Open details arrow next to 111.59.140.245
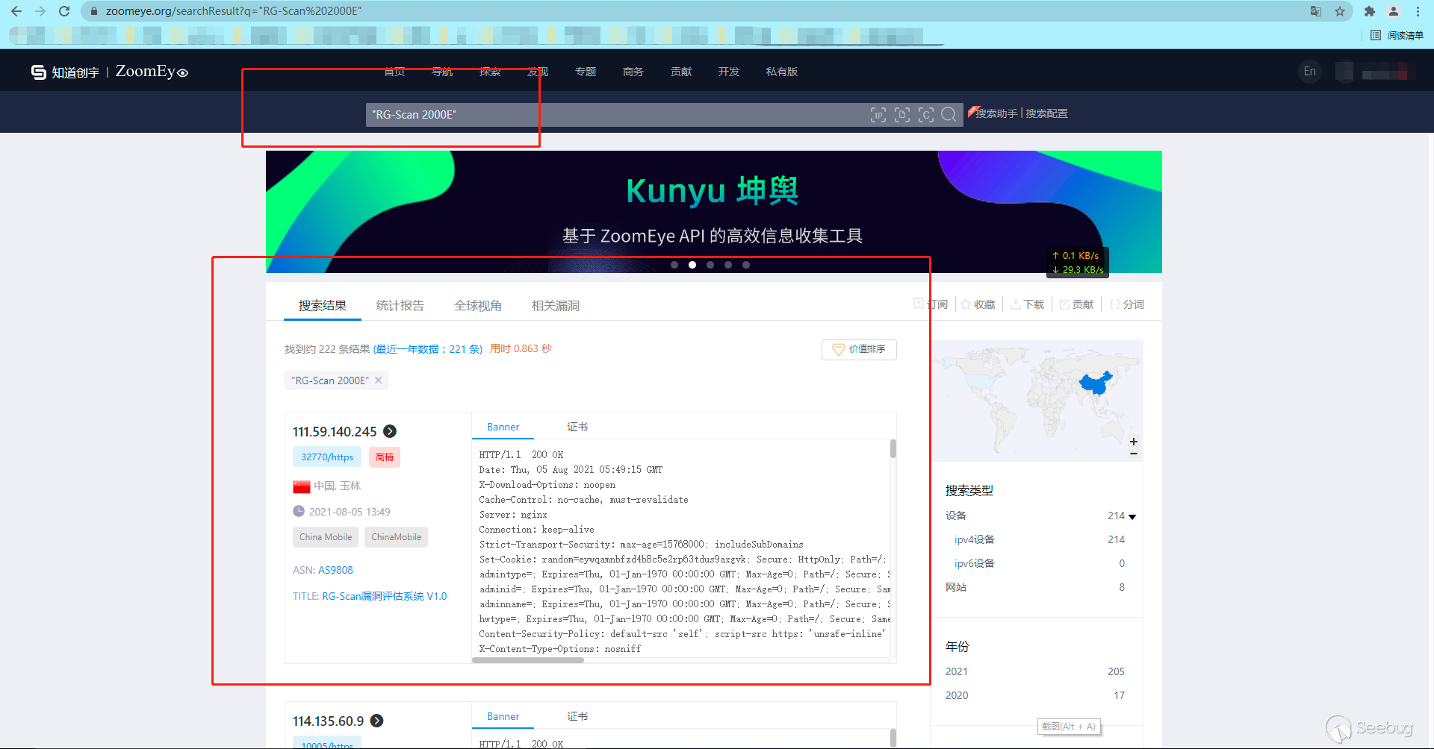 click(390, 431)
